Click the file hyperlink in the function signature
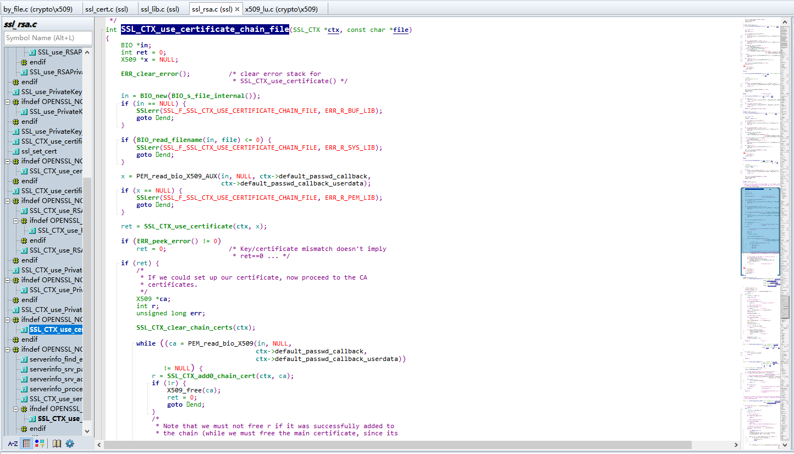This screenshot has width=794, height=454. pyautogui.click(x=401, y=30)
